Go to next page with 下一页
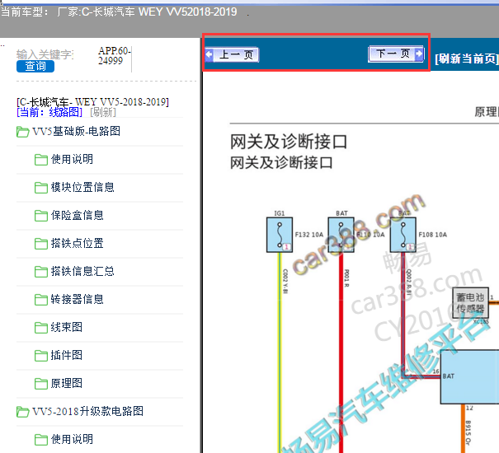Viewport: 499px width, 453px height. (396, 54)
